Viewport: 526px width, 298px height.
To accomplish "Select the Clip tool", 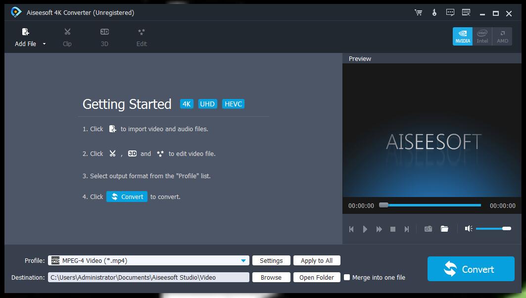I will [67, 37].
